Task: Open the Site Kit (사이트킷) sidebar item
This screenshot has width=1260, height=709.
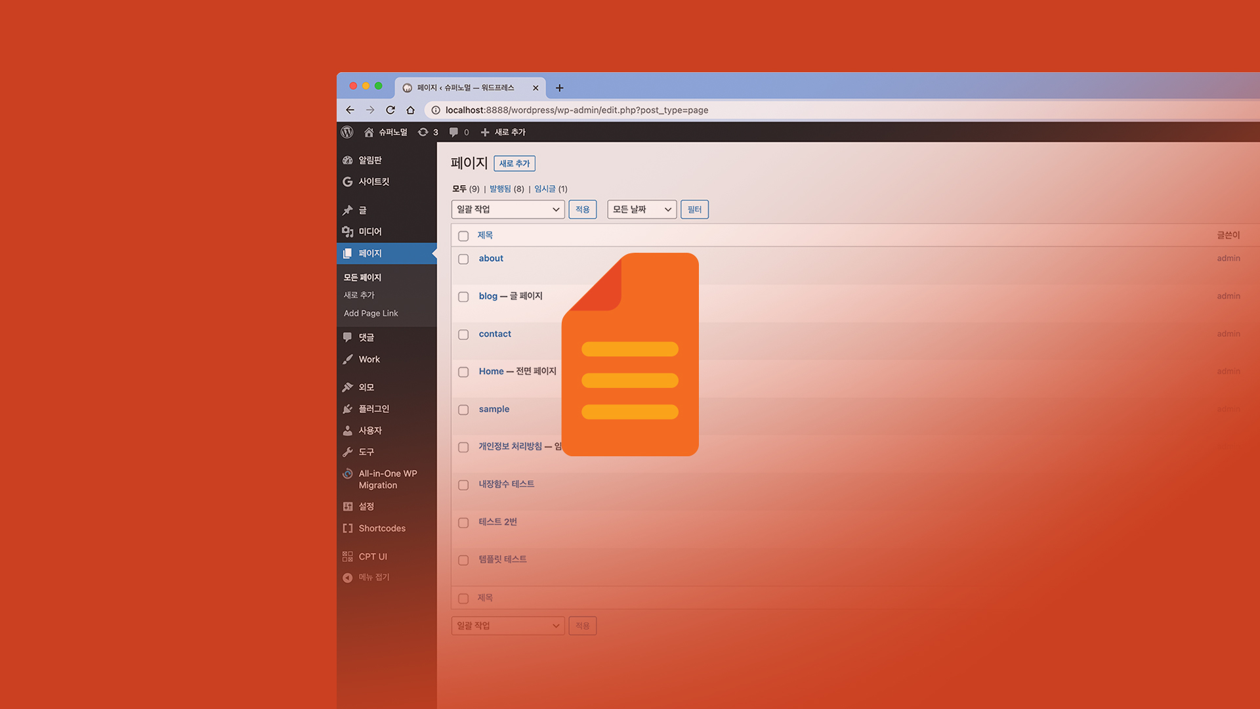Action: (373, 182)
